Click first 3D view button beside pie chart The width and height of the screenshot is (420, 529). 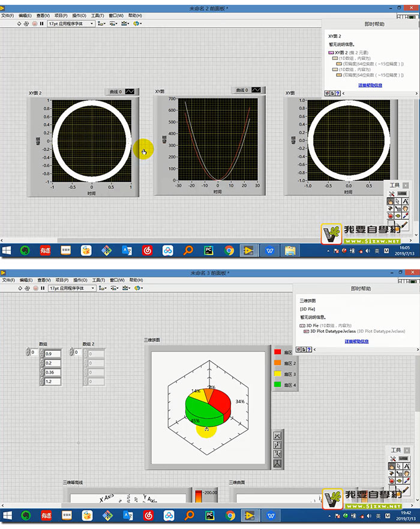point(278,436)
